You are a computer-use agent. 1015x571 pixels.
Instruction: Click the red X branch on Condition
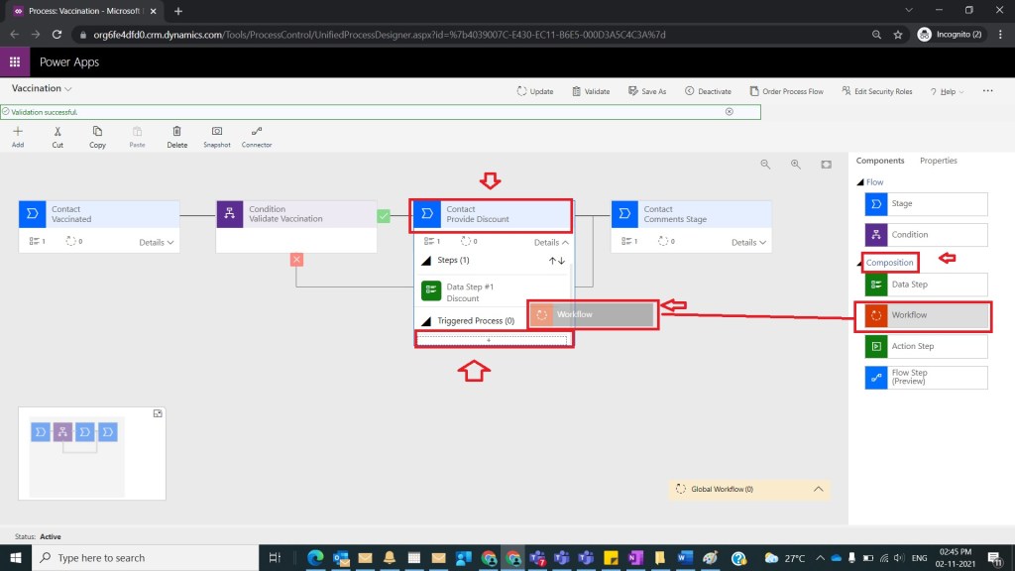pos(296,260)
